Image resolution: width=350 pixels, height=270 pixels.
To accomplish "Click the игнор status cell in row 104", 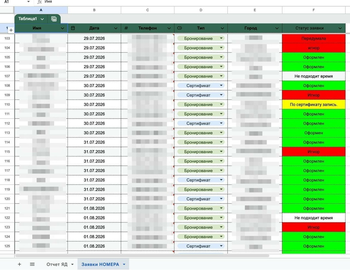I will point(314,48).
